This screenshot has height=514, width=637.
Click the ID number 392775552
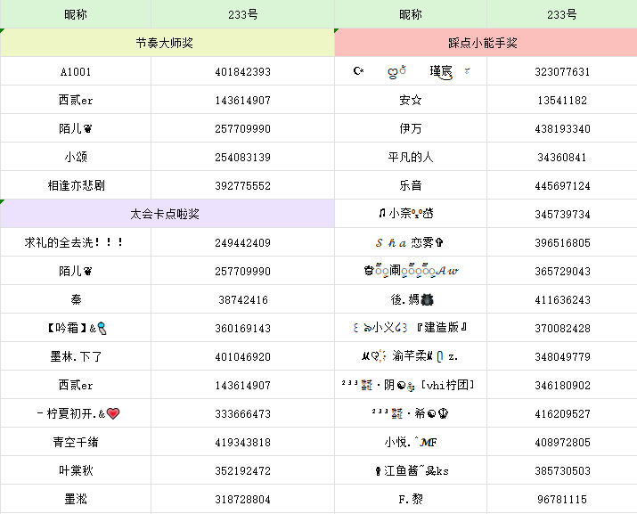coord(242,185)
